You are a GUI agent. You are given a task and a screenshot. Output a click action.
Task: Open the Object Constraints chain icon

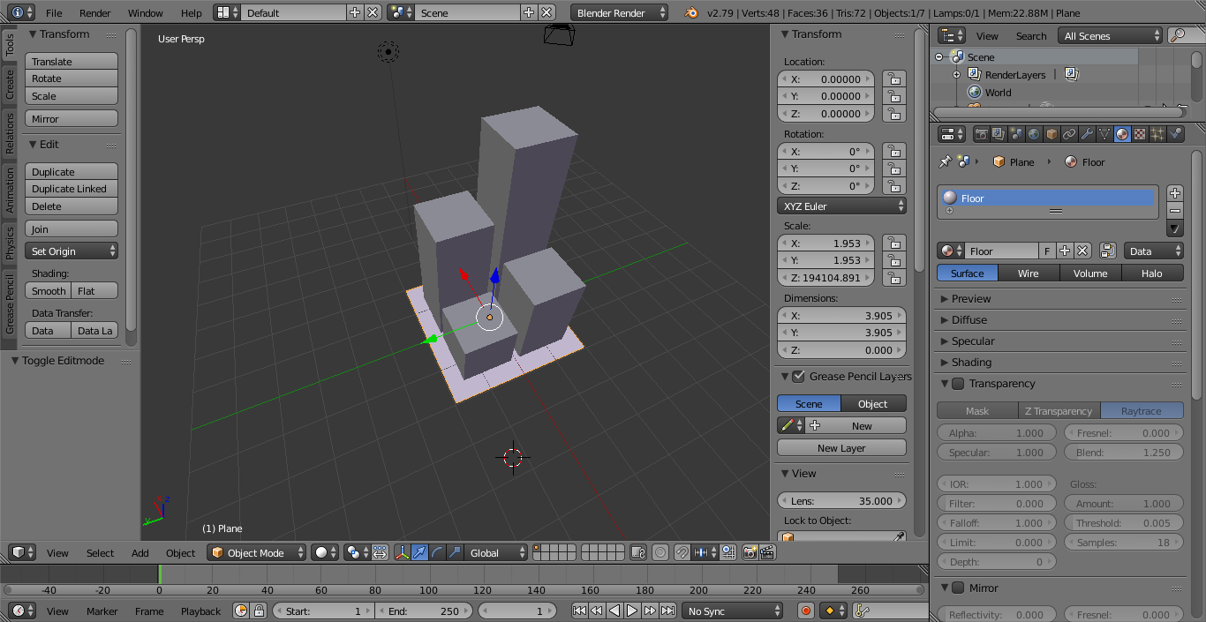pyautogui.click(x=1069, y=134)
